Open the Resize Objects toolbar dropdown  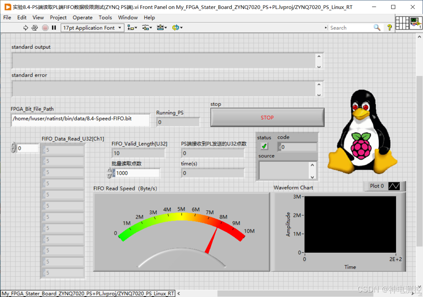click(x=162, y=28)
